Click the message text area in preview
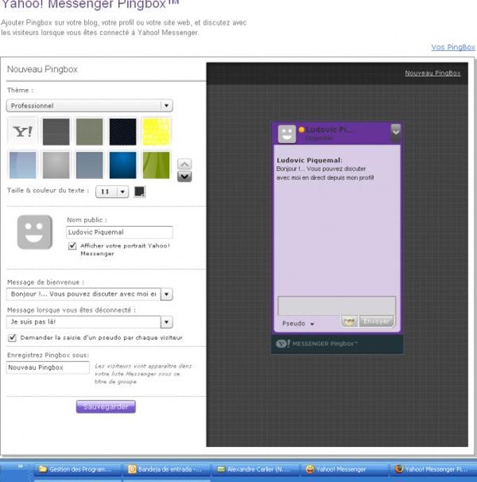Screen dimensions: 477x482 click(x=337, y=306)
